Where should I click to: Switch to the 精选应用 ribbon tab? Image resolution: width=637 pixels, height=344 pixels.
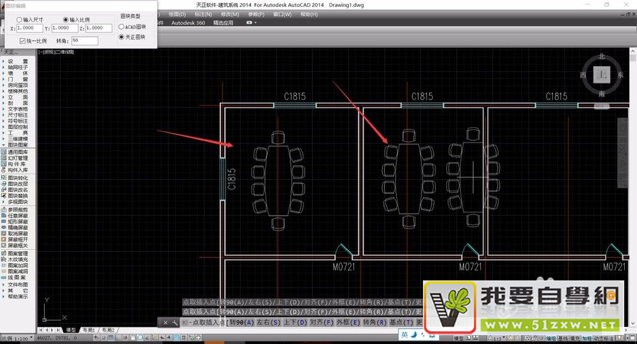(x=223, y=23)
